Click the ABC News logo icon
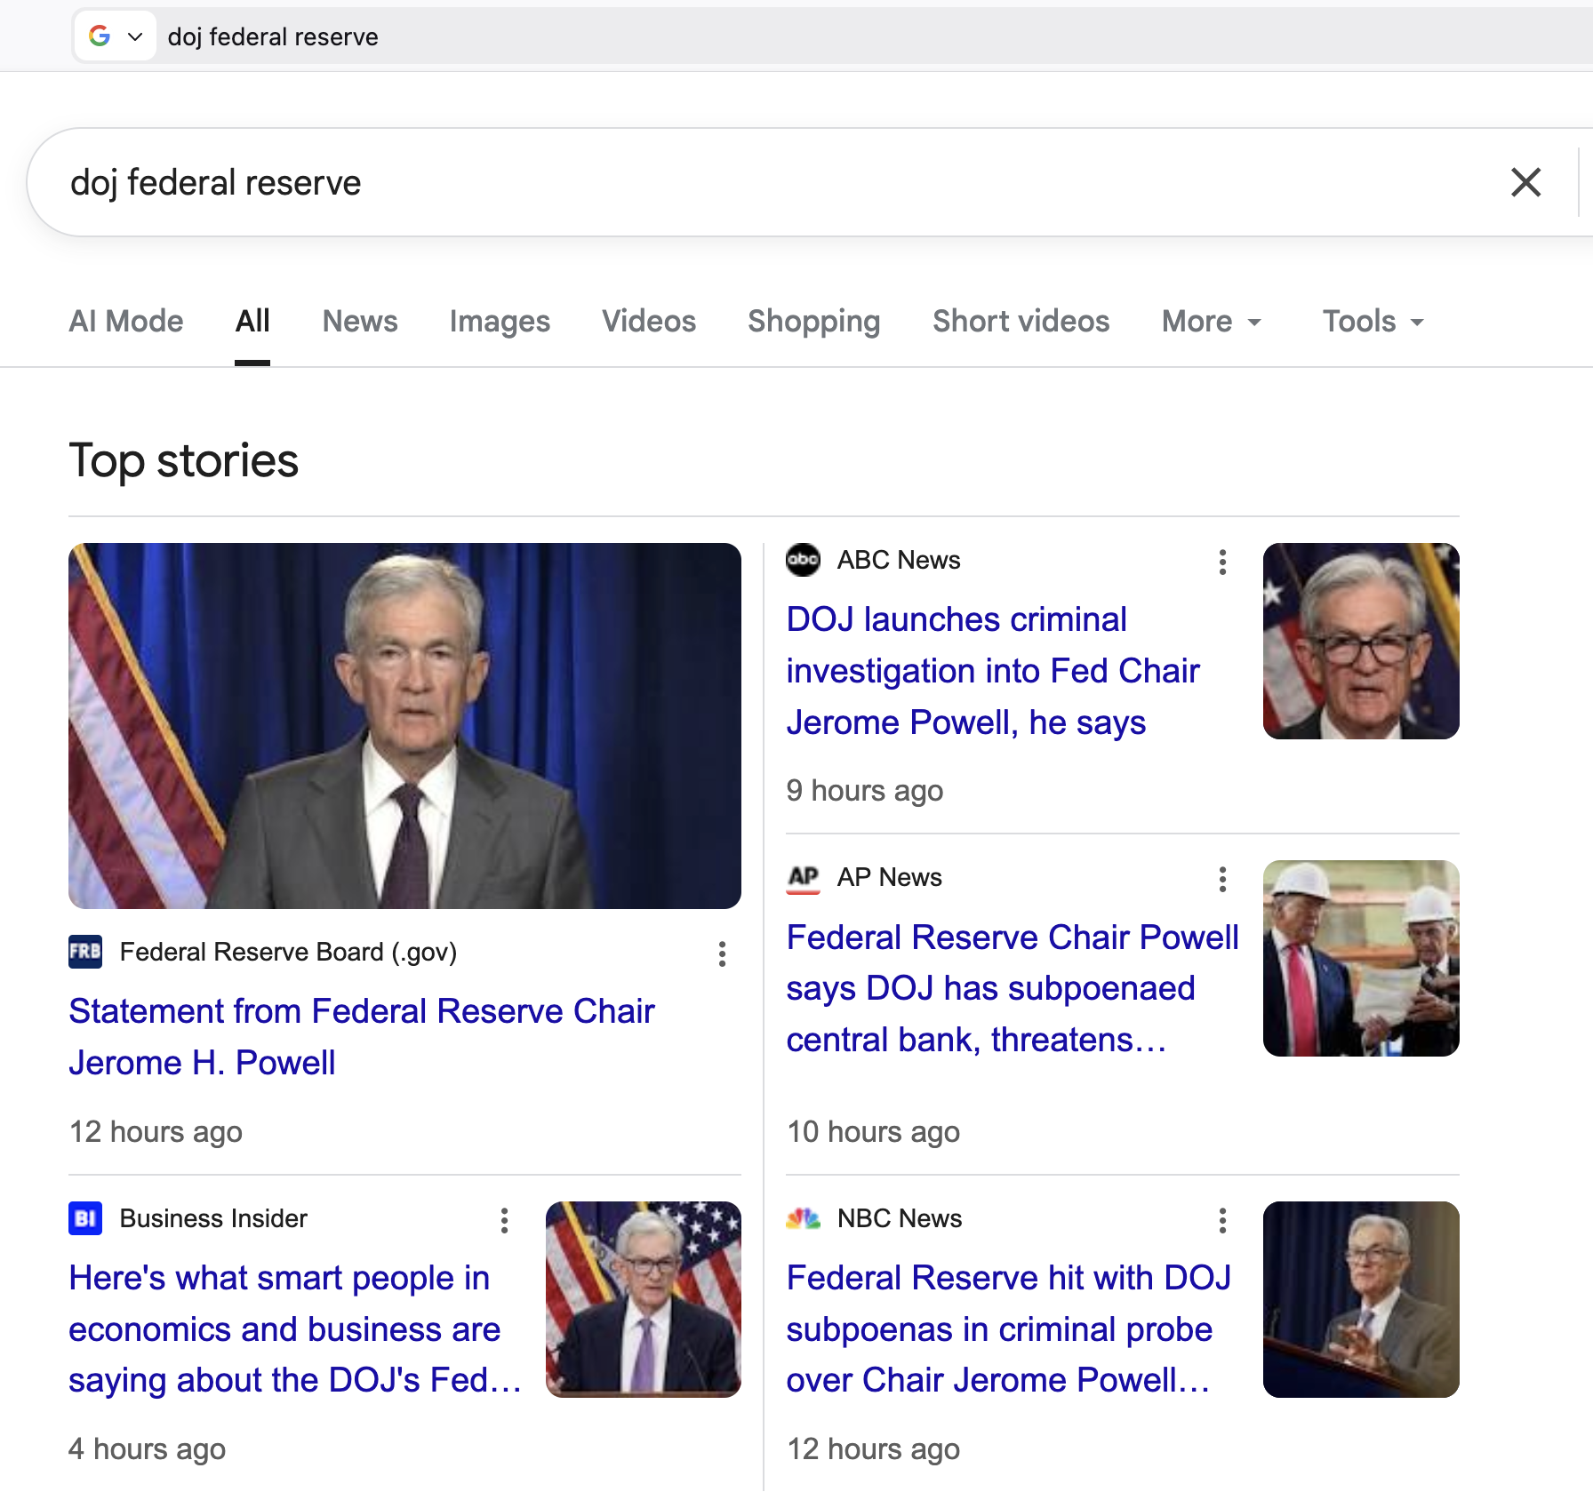1593x1500 pixels. coord(803,560)
